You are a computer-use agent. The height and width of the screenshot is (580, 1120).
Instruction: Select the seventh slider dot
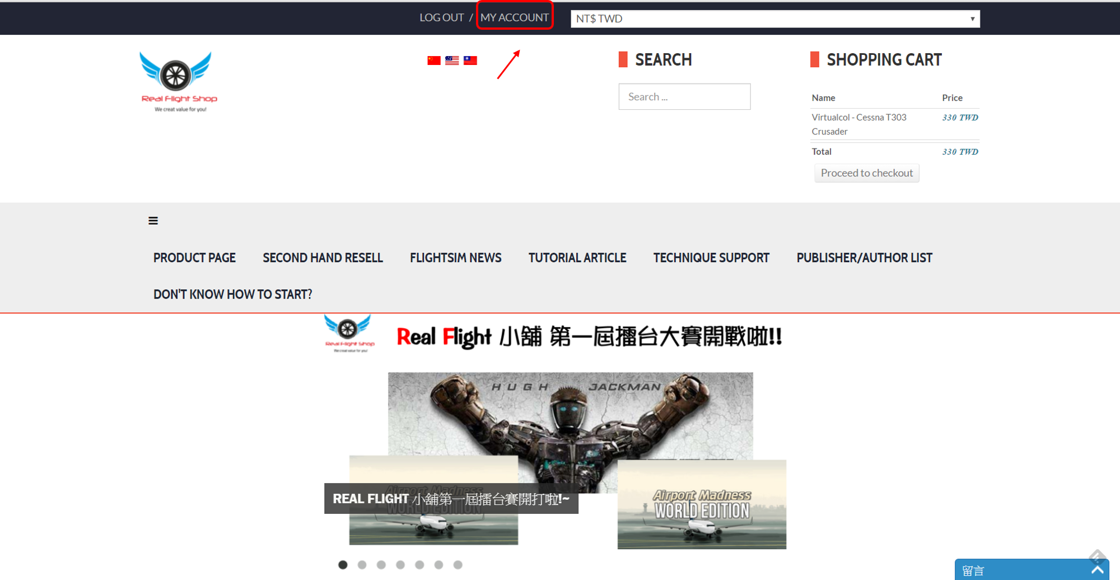458,565
